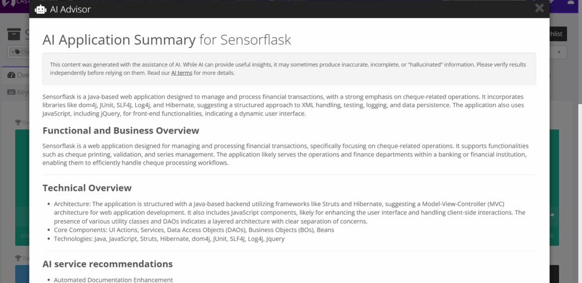Click the page scrollbar on the right edge

579,149
